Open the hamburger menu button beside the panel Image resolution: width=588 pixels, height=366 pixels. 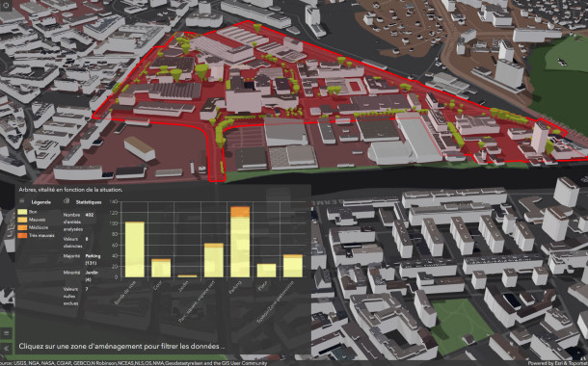pos(7,332)
